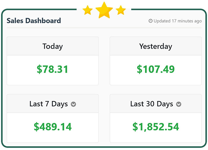This screenshot has height=150, width=208.
Task: Click the Yesterday card header
Action: tap(156, 46)
